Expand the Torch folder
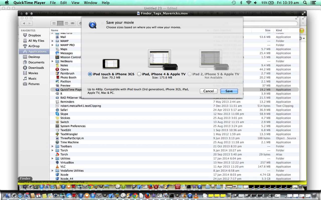Image resolution: width=321 pixels, height=200 pixels. click(52, 150)
